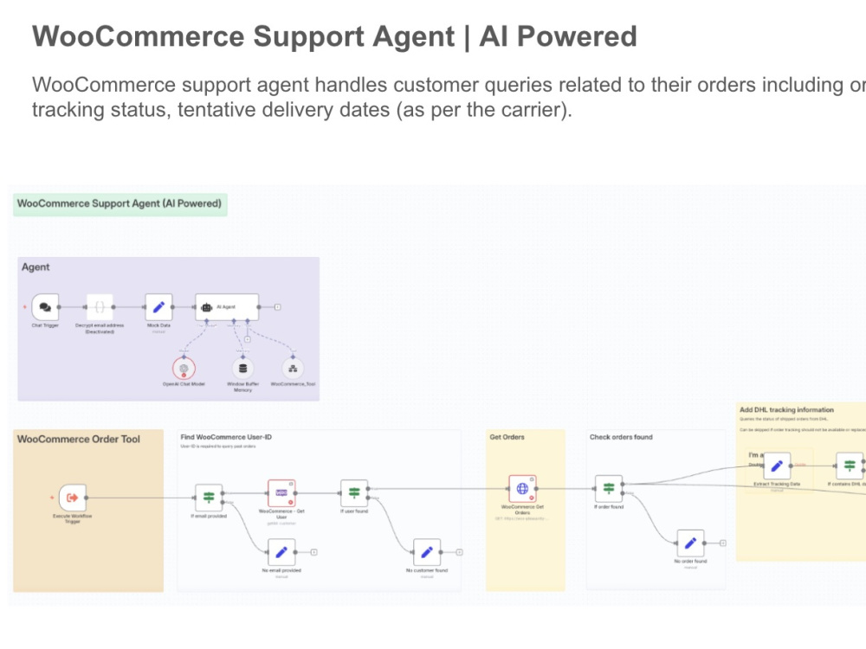Open the WooCommerce Get Orders HTTP node
The width and height of the screenshot is (866, 649).
click(x=522, y=489)
